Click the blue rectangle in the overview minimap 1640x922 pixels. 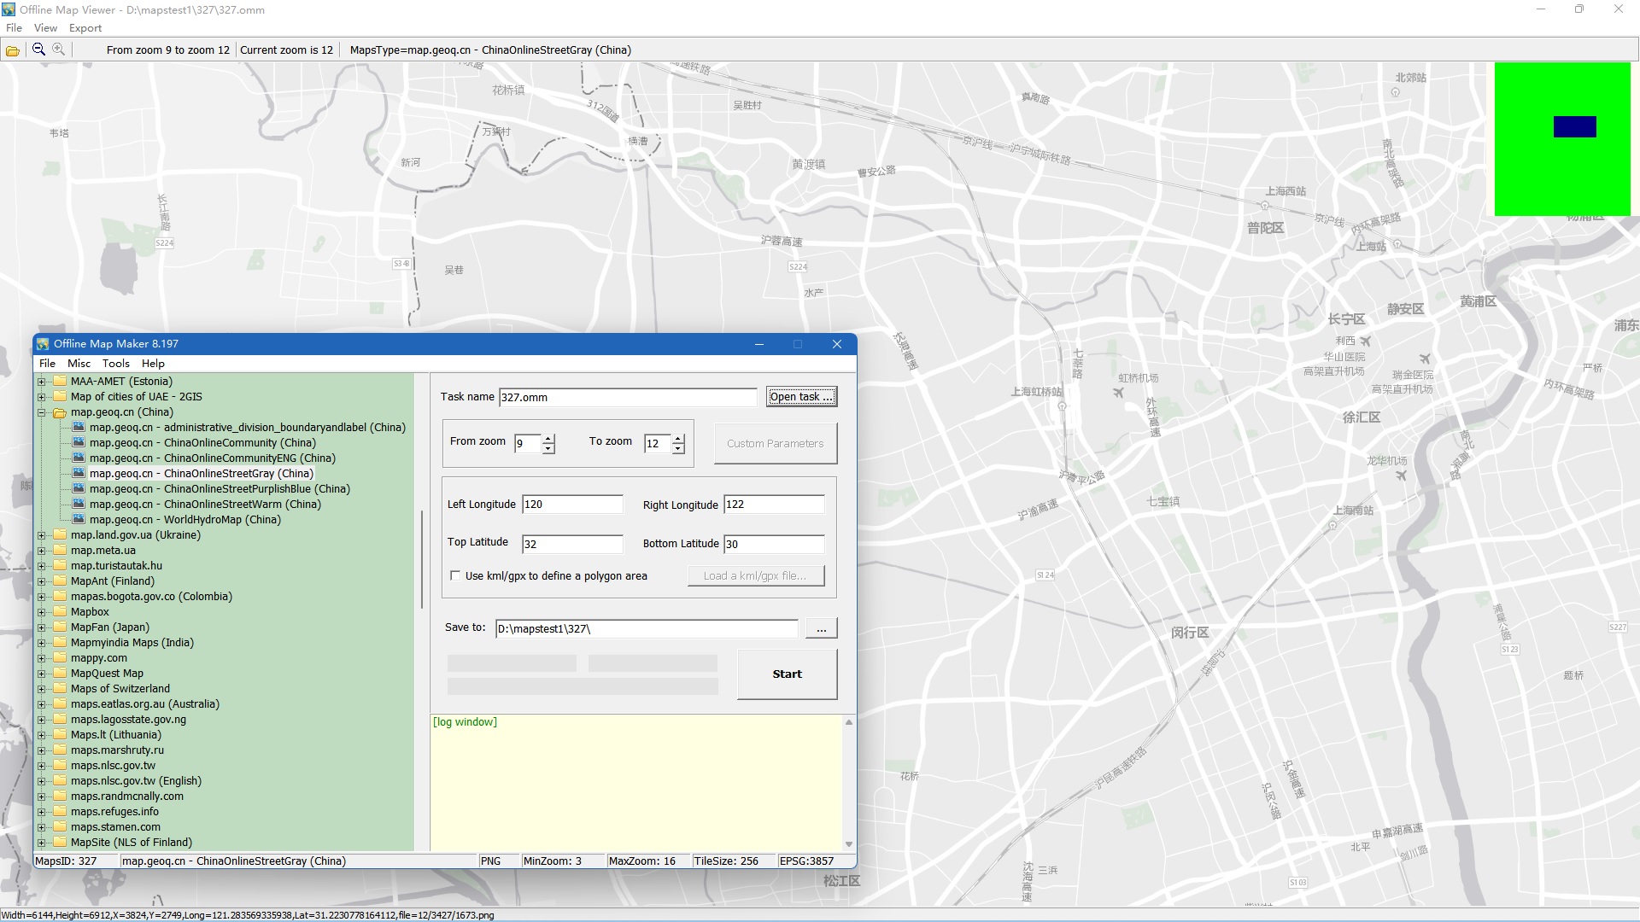pyautogui.click(x=1574, y=127)
